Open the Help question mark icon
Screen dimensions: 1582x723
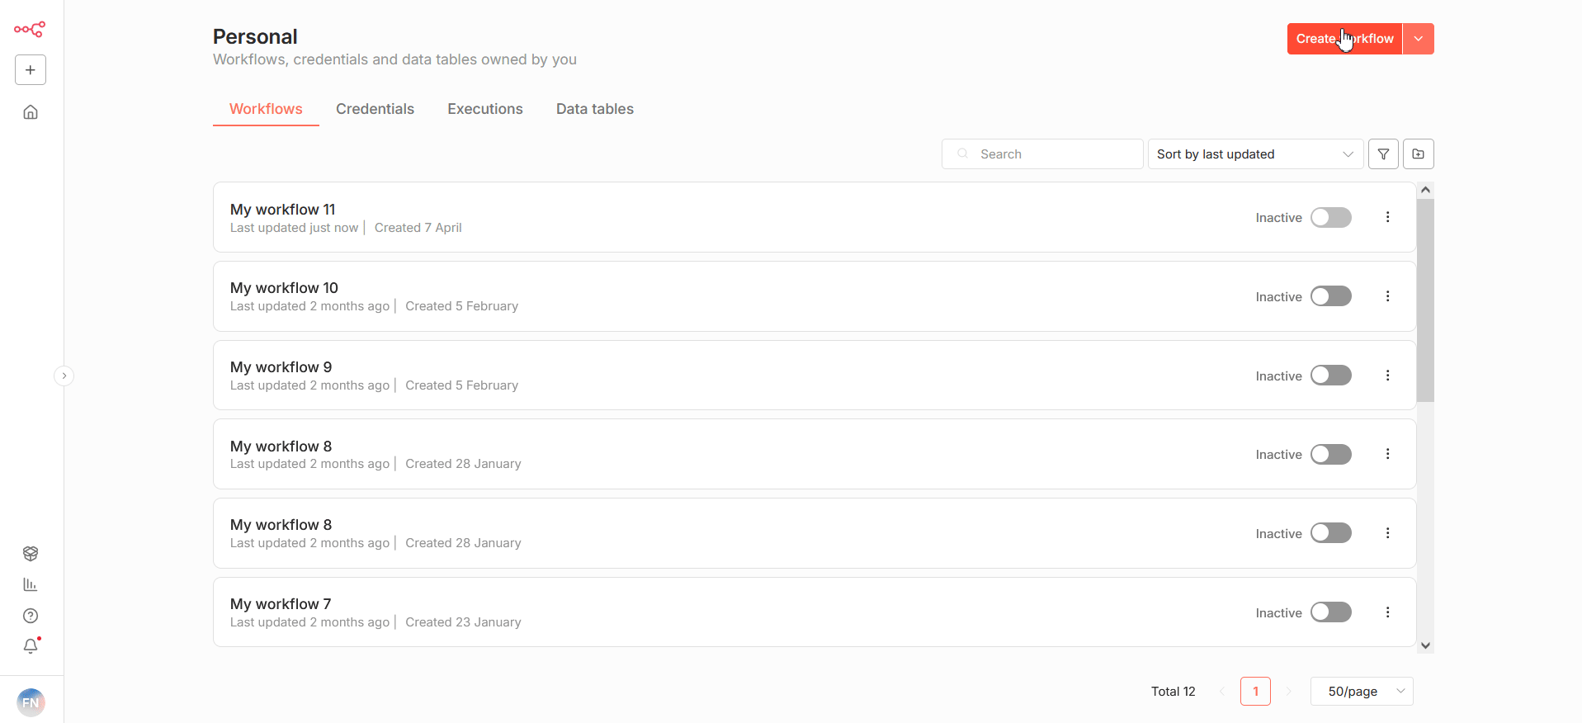[x=31, y=616]
